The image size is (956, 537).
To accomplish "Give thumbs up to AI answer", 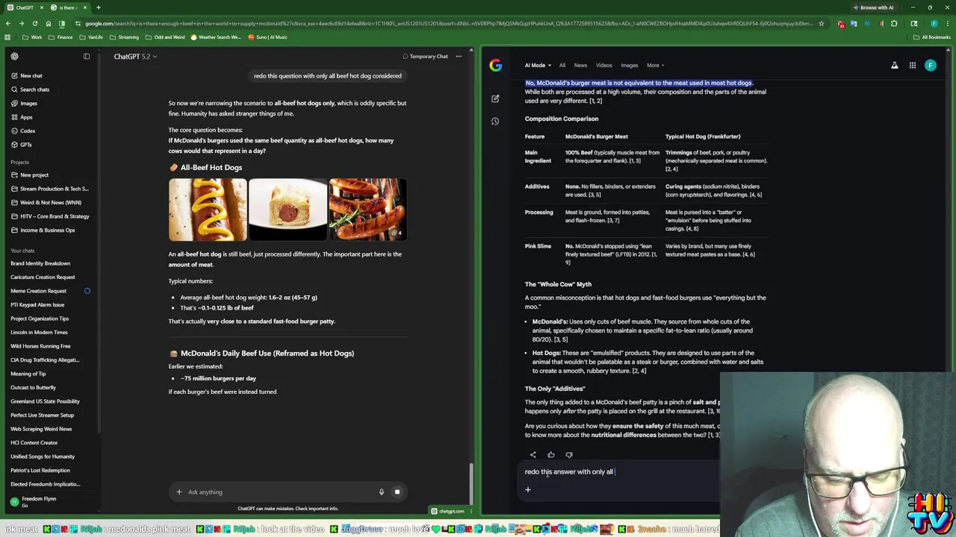I will click(551, 454).
